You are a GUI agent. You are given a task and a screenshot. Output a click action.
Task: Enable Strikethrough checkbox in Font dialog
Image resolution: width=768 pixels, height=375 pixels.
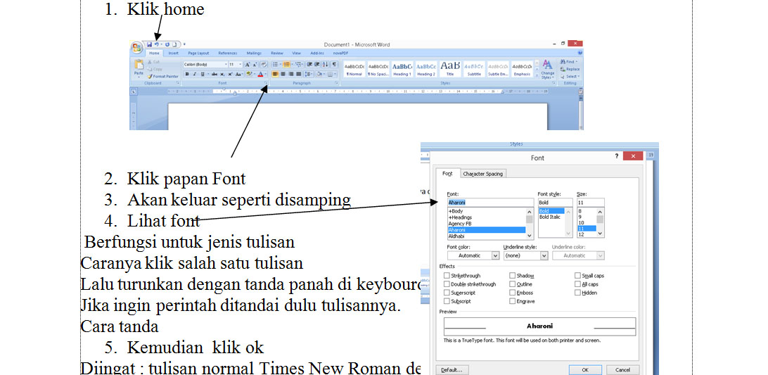coord(447,276)
